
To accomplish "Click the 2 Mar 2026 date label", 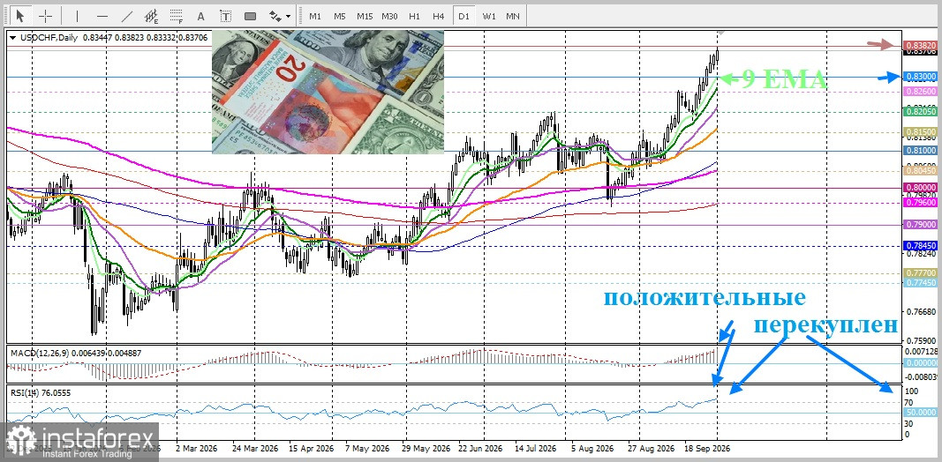I will coord(195,448).
